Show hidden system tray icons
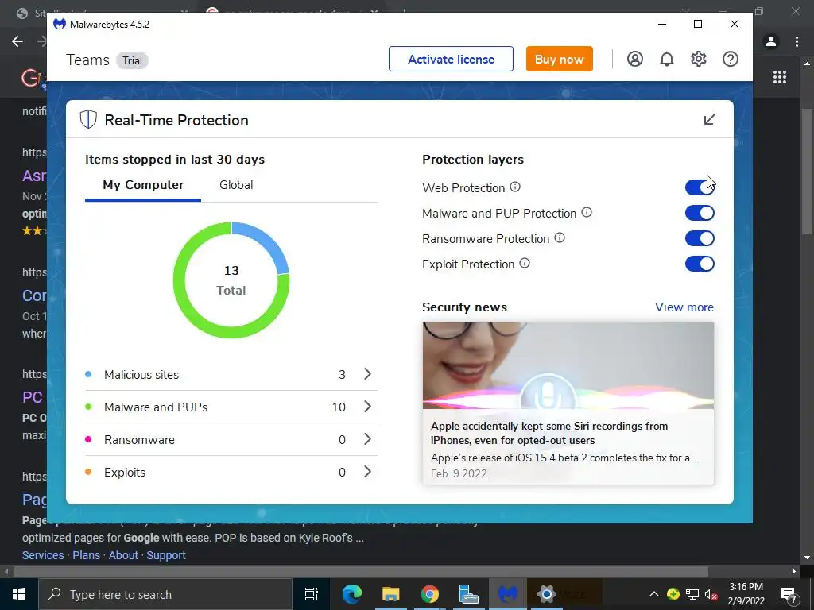 click(654, 594)
